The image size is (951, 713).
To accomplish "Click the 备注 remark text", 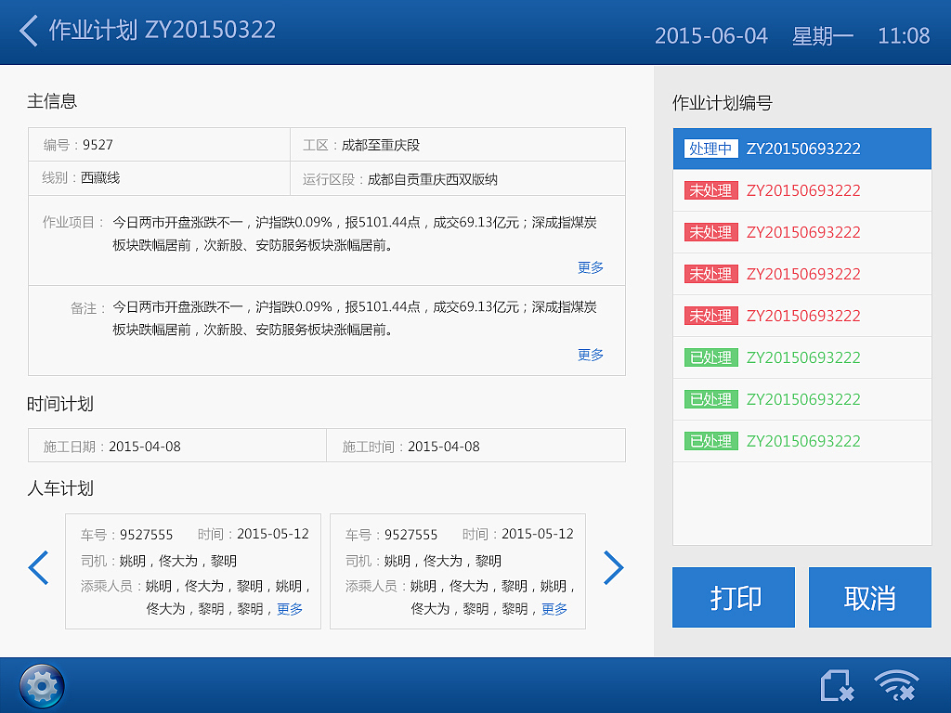I will click(354, 318).
